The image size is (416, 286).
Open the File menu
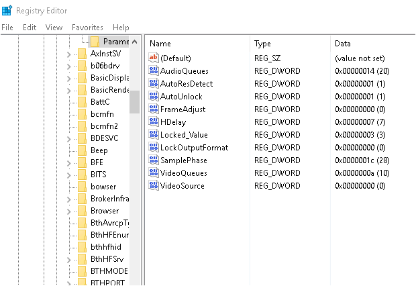7,28
